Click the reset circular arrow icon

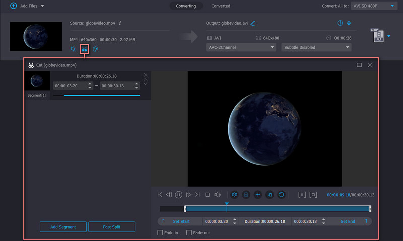click(281, 194)
